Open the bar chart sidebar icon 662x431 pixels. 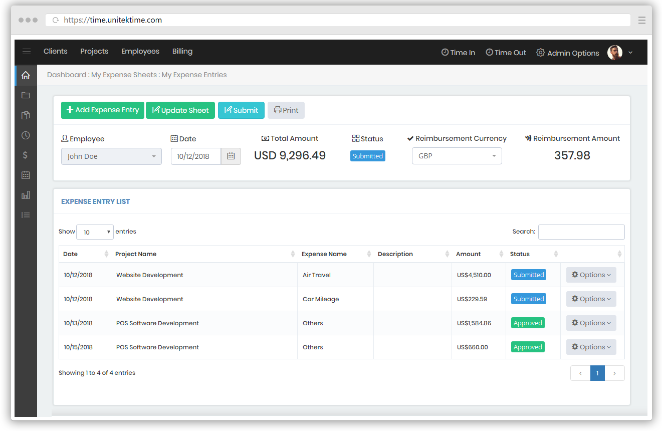[26, 195]
